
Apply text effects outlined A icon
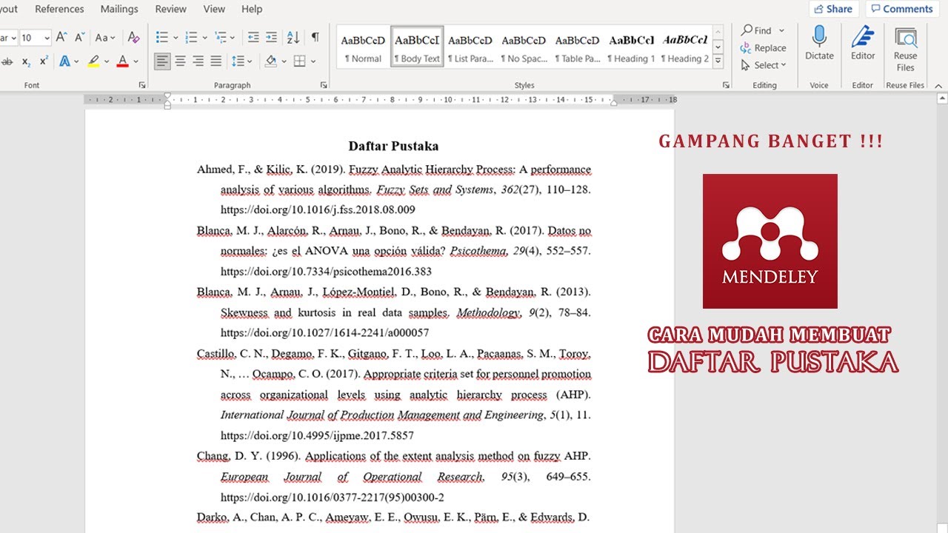coord(64,61)
